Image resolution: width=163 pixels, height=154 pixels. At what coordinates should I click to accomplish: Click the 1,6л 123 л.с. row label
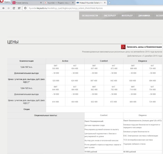[26, 88]
